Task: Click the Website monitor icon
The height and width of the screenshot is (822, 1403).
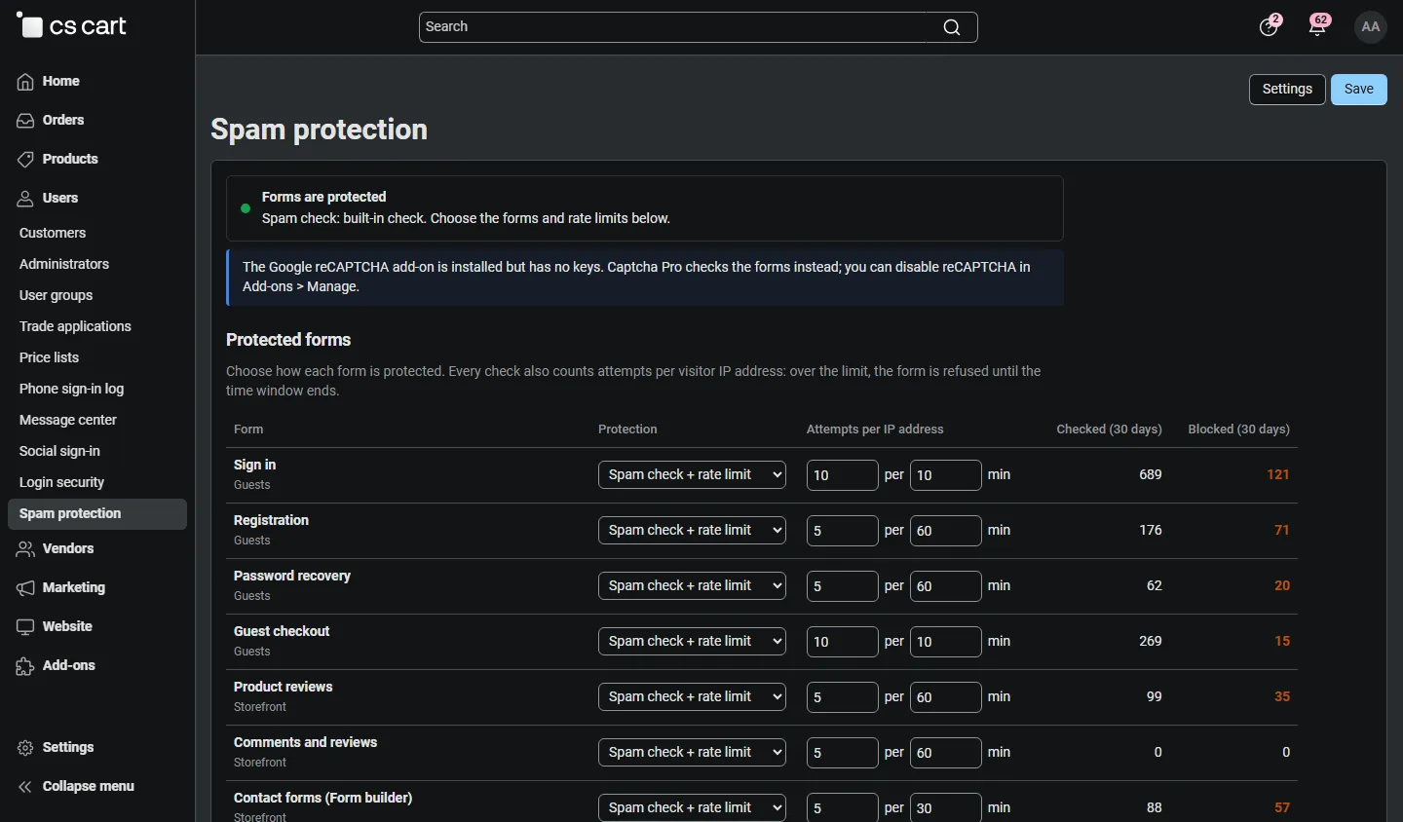Action: coord(25,627)
